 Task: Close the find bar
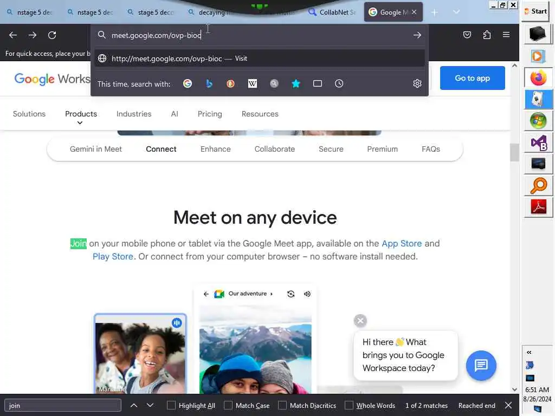coord(508,405)
